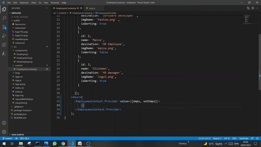261x147 pixels.
Task: Close the EmployeesContext.js tab
Action: [81, 8]
